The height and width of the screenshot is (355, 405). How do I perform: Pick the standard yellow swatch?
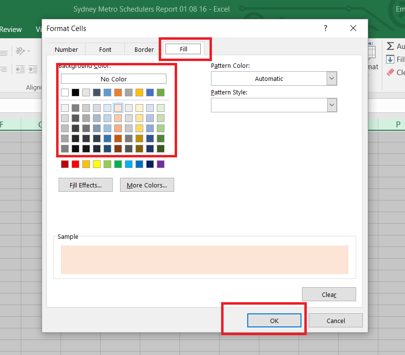coord(97,164)
